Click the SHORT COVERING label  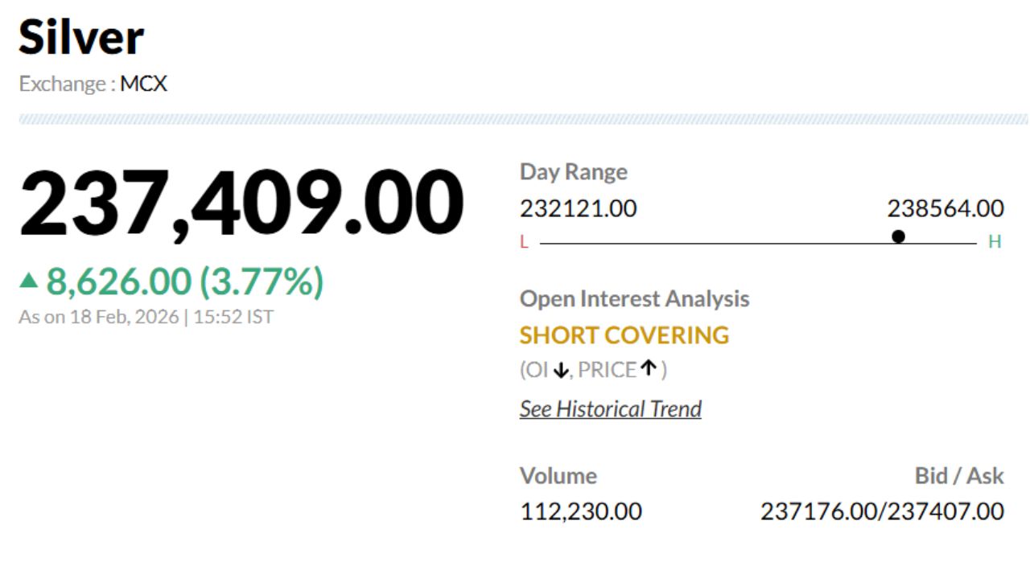624,335
